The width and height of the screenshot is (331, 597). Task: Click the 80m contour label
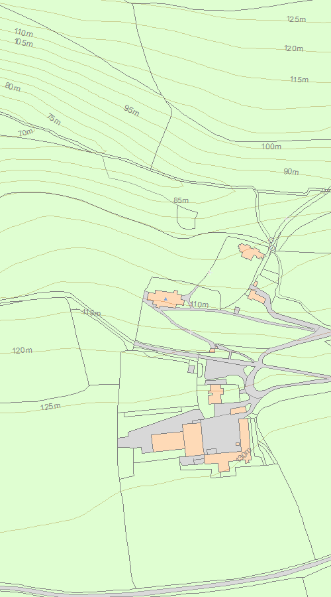click(x=13, y=87)
